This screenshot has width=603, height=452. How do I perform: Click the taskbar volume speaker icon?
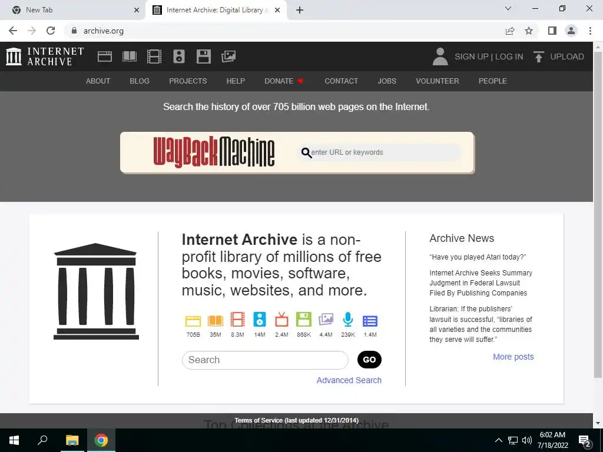(x=527, y=440)
